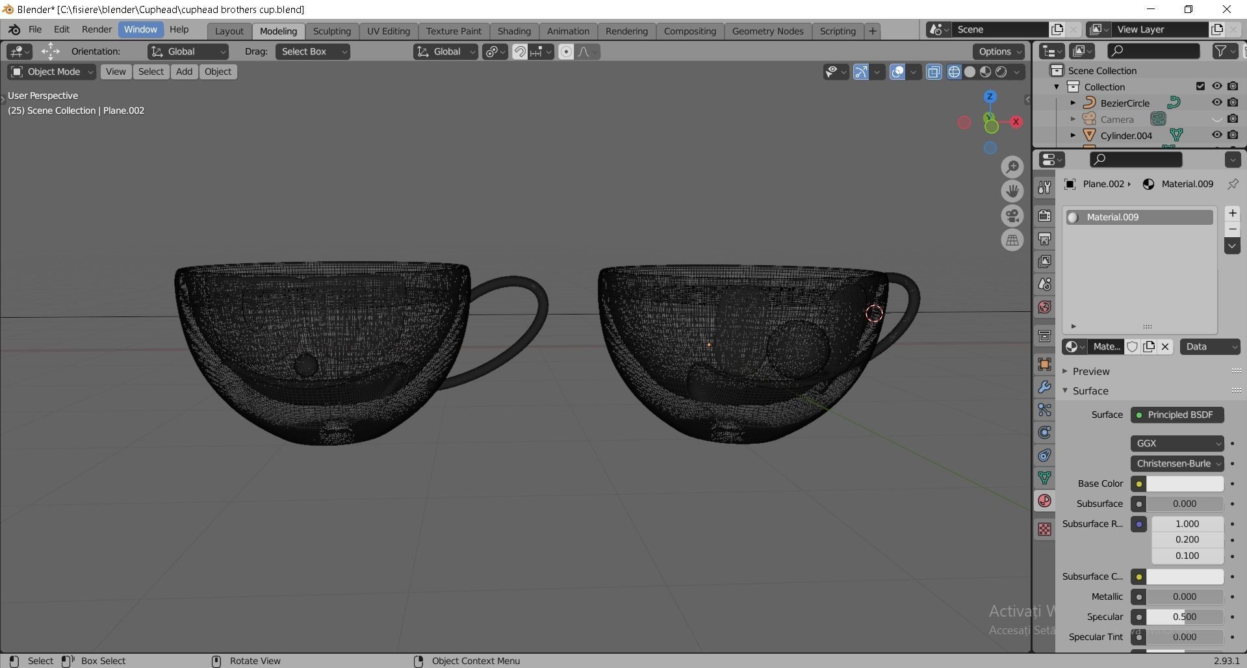Open the Render menu
The height and width of the screenshot is (668, 1247).
[97, 29]
